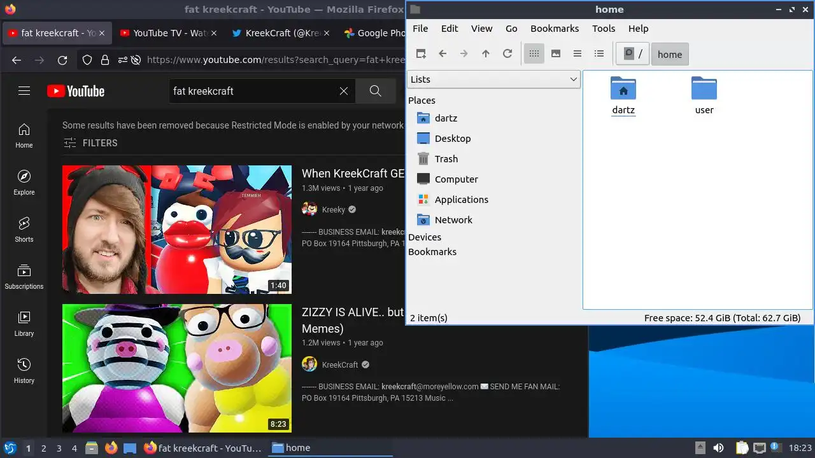Open the system start menu in taskbar
Screen dimensions: 815x458
point(10,448)
